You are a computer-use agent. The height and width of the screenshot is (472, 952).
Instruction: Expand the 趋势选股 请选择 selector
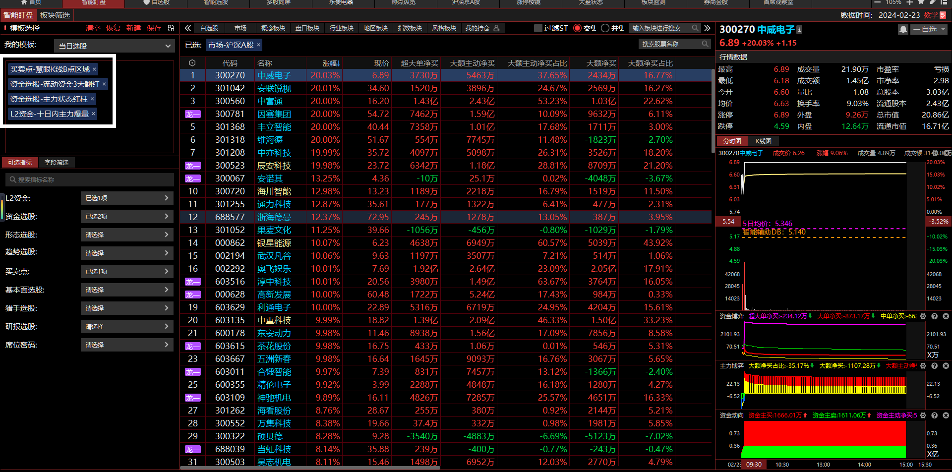[x=127, y=253]
